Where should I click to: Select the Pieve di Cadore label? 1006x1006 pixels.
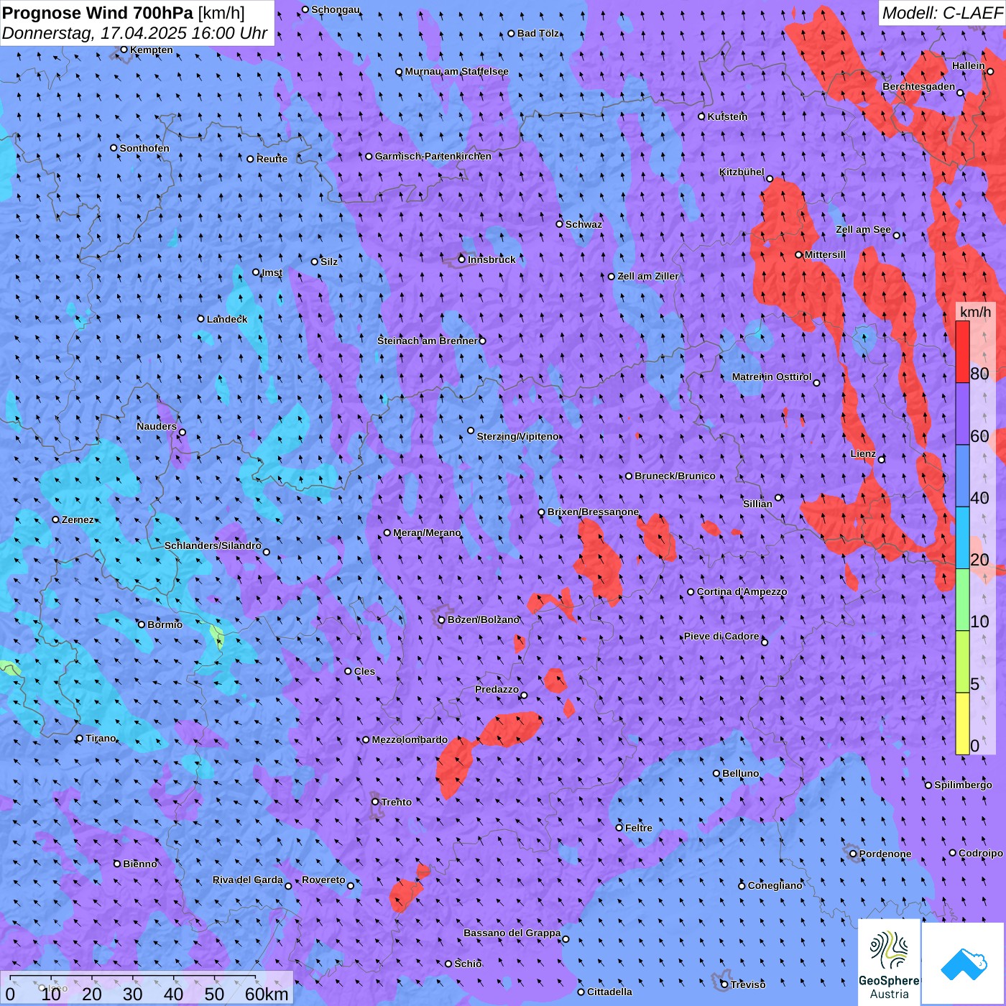721,636
